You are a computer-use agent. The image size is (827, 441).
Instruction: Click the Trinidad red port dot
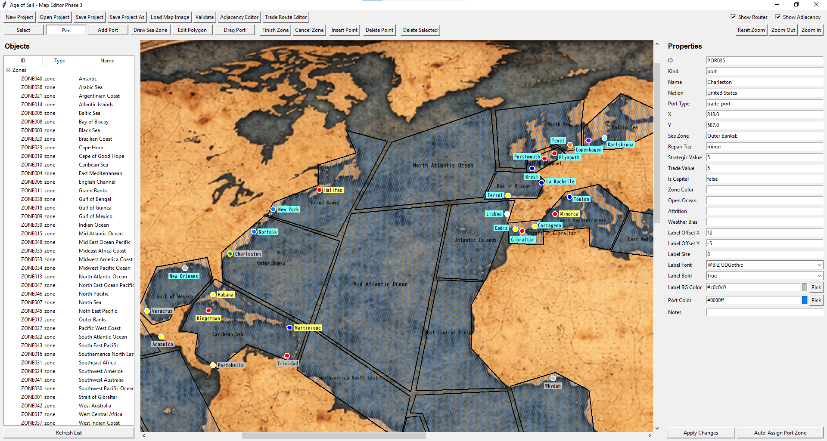click(x=287, y=356)
